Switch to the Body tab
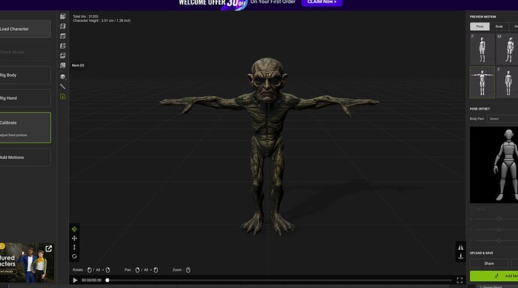518x288 pixels. click(498, 26)
